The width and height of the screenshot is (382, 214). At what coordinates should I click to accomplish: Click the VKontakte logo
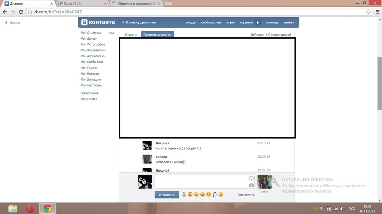tap(98, 22)
